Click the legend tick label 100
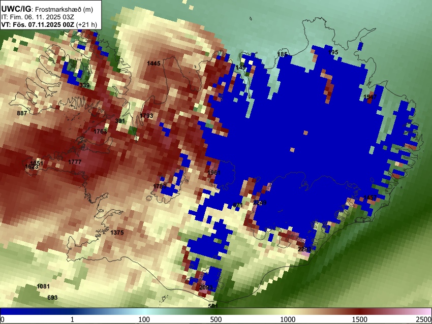The width and height of the screenshot is (432, 324). (144, 319)
